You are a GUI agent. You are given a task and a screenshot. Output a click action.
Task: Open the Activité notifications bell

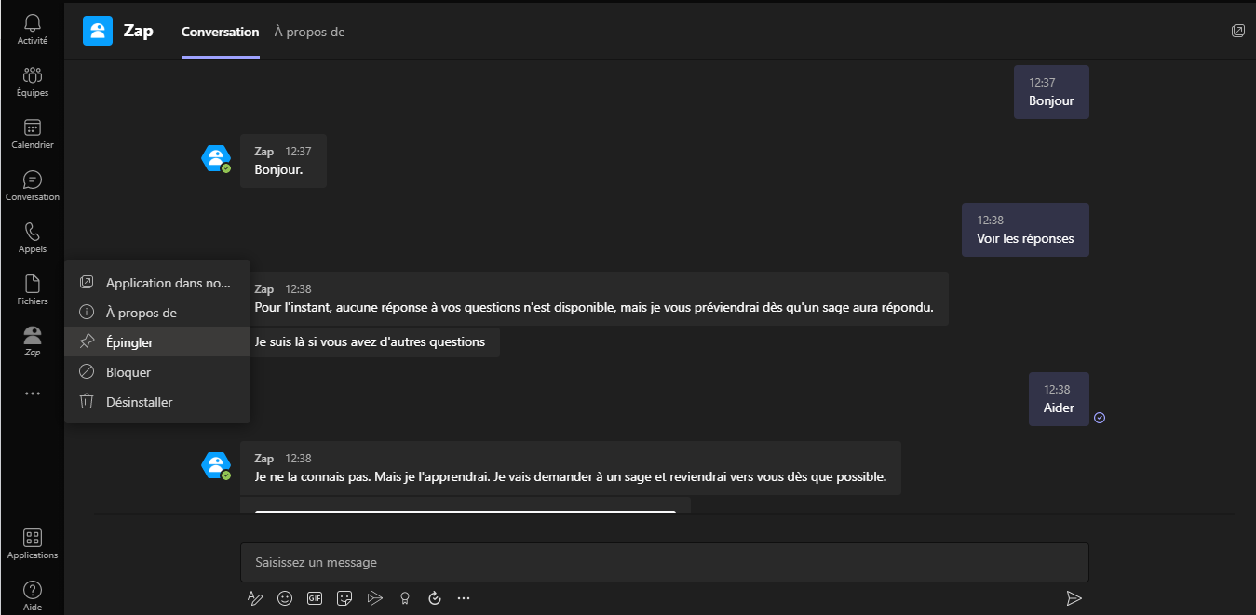33,29
